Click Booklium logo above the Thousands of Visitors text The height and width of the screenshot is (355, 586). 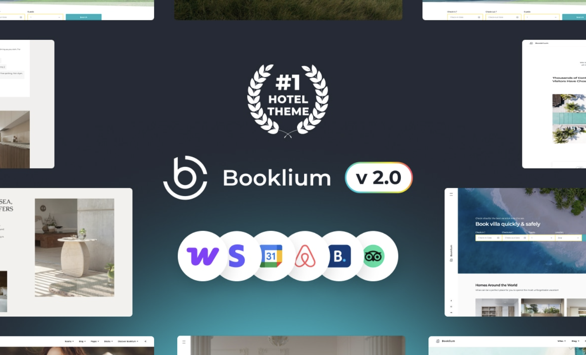pyautogui.click(x=539, y=43)
